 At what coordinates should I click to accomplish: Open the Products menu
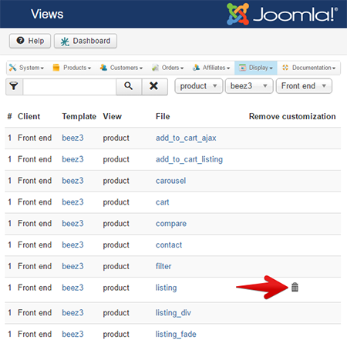(72, 68)
